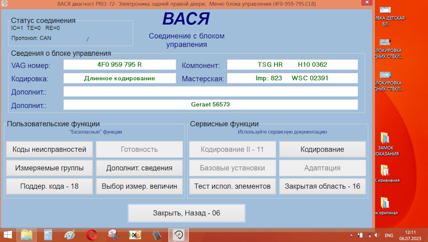Click the battery power tray icon

point(360,235)
